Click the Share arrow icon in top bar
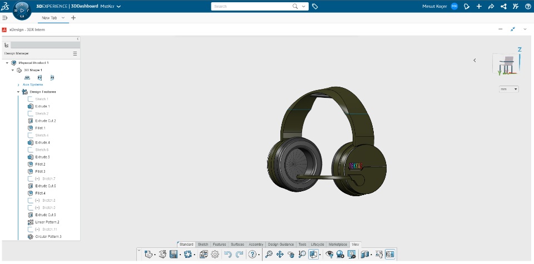The image size is (534, 264). [491, 6]
